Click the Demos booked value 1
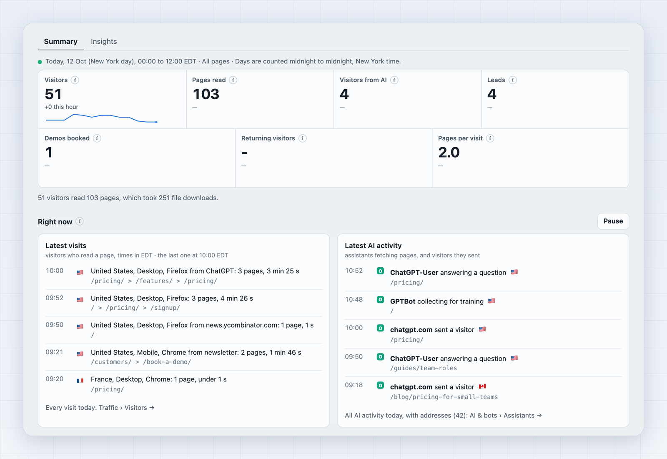This screenshot has width=667, height=459. pos(49,153)
